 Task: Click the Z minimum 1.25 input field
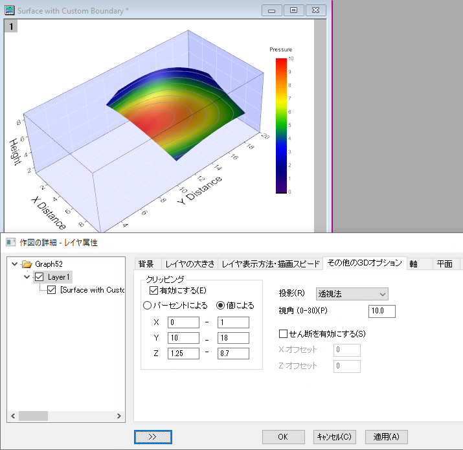point(183,353)
